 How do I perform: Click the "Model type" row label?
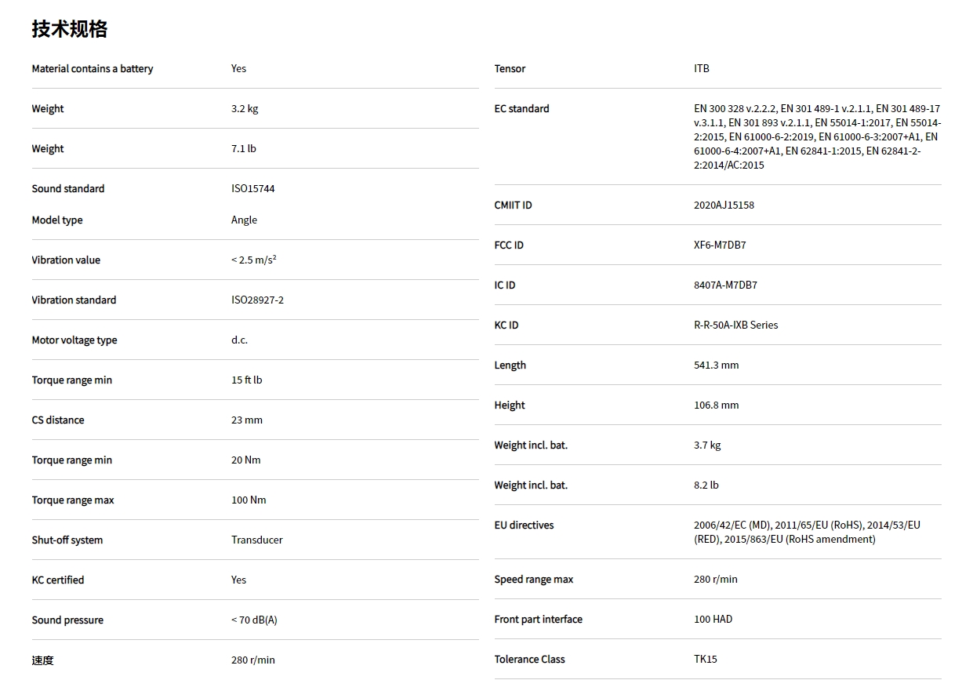[57, 220]
